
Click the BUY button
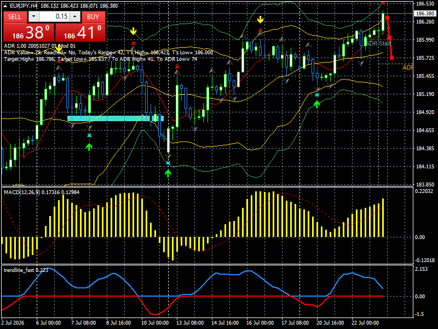(x=93, y=17)
